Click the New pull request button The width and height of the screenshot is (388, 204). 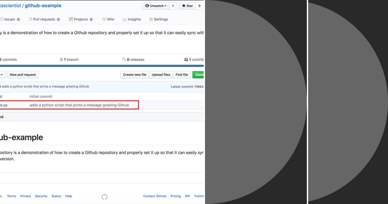point(23,75)
